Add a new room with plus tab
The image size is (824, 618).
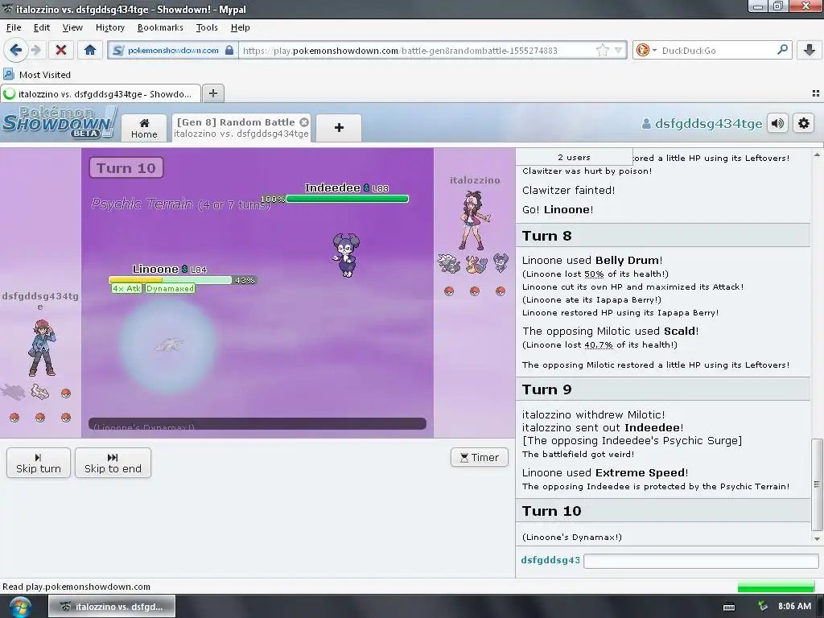click(339, 128)
